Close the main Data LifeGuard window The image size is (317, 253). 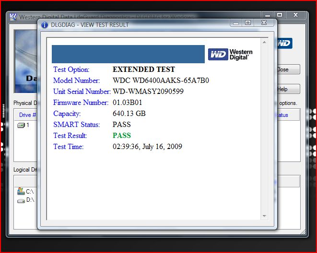295,15
